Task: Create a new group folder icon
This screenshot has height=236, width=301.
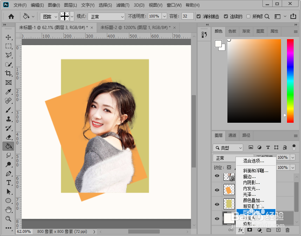Action: click(x=269, y=230)
